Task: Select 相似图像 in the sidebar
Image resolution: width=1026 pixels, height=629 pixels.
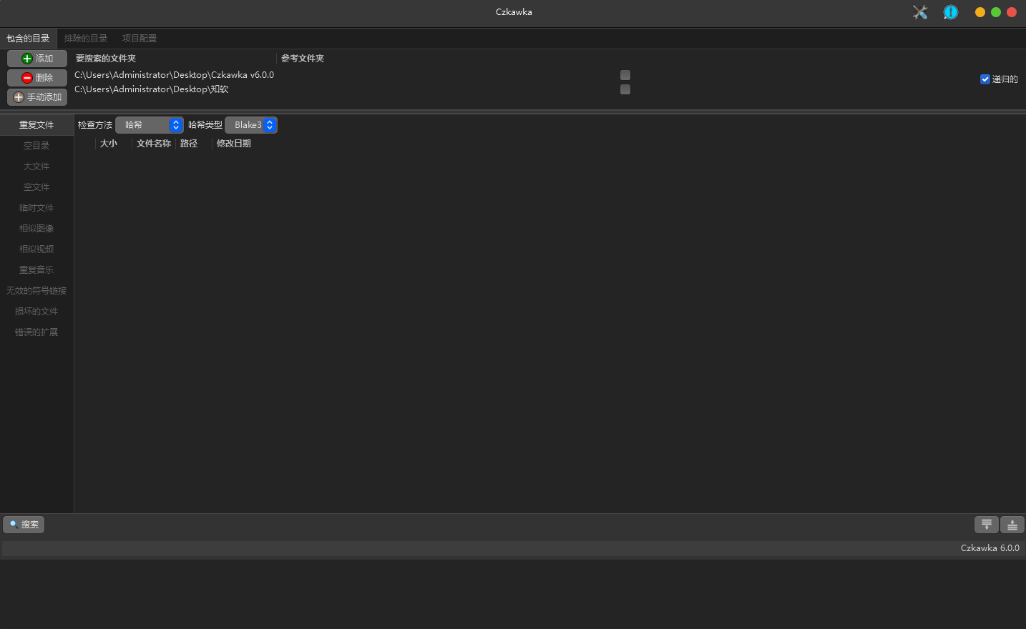Action: pos(36,229)
